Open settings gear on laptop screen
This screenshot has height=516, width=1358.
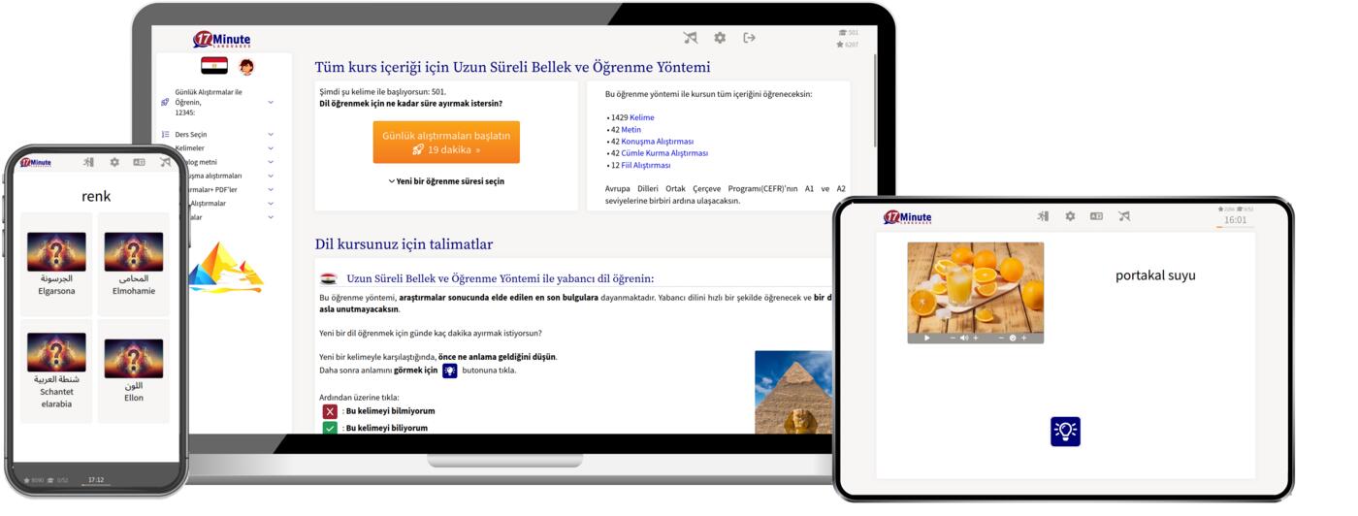pos(720,38)
